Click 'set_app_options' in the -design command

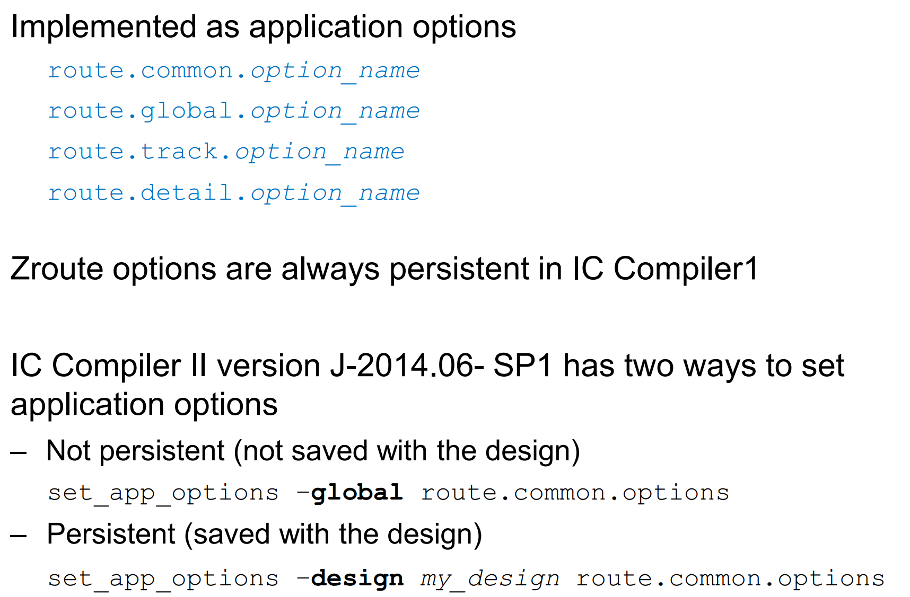pyautogui.click(x=163, y=580)
